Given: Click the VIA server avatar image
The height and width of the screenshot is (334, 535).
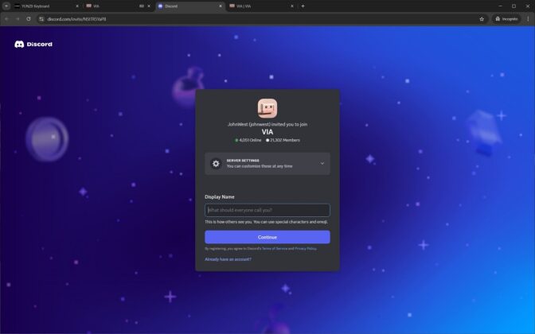Looking at the screenshot, I should pyautogui.click(x=267, y=108).
